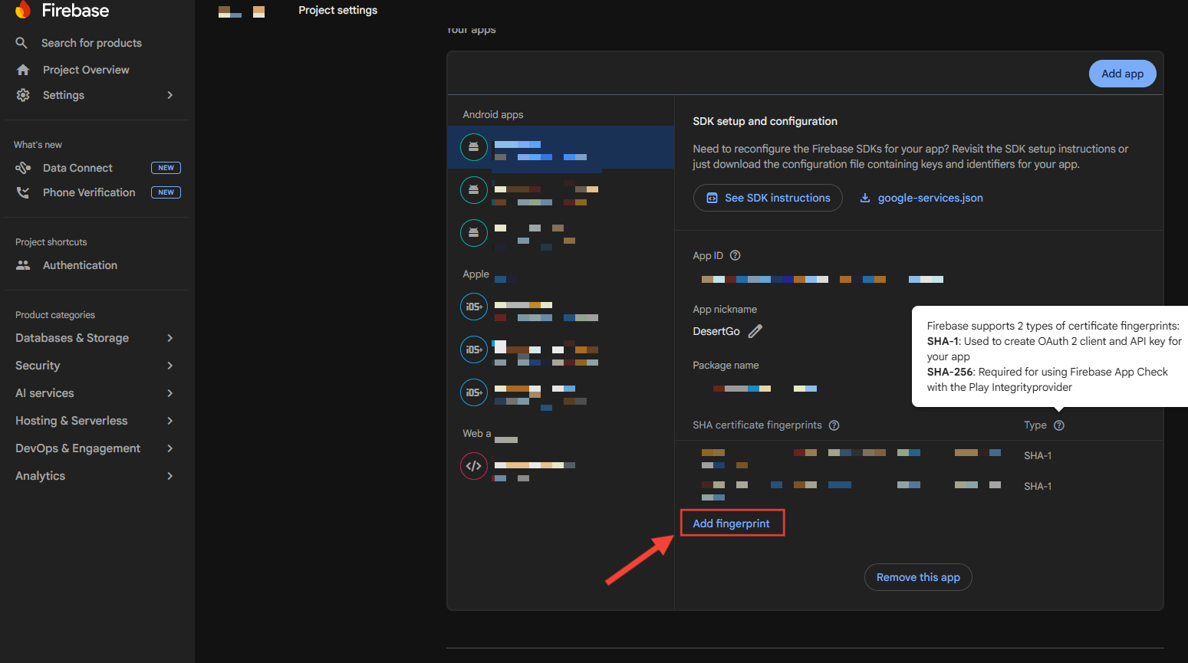Select the highlighted first Android app icon
This screenshot has width=1188, height=663.
coord(474,147)
